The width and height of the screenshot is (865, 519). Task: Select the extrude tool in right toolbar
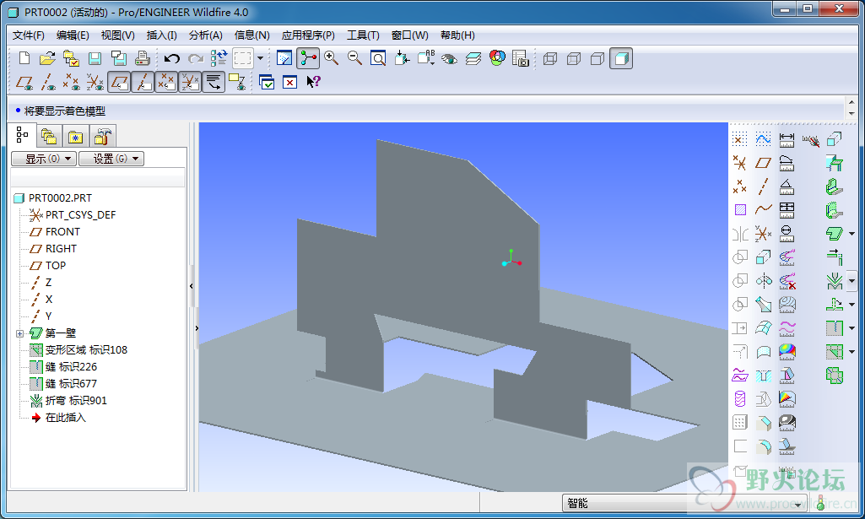764,257
